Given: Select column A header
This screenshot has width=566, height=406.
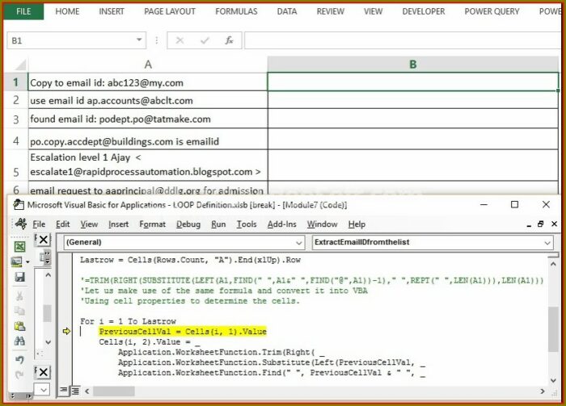Looking at the screenshot, I should (148, 65).
